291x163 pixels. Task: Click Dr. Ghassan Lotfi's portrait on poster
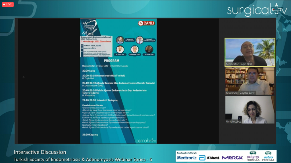click(x=135, y=49)
